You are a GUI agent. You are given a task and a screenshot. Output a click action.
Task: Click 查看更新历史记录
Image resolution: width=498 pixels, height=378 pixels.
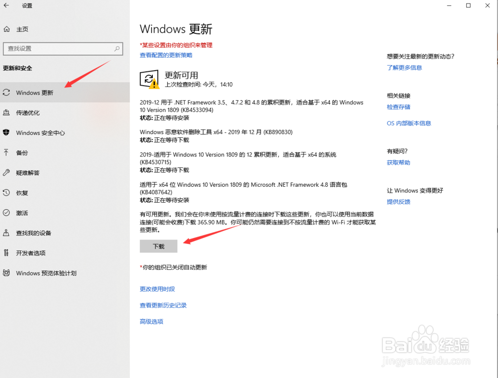(163, 305)
